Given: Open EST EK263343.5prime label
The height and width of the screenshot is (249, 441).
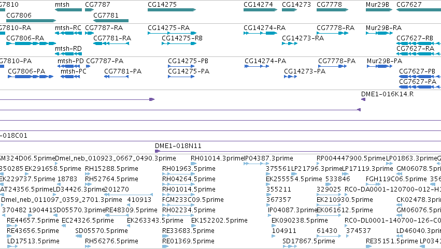Looking at the screenshot, I should point(155,221).
